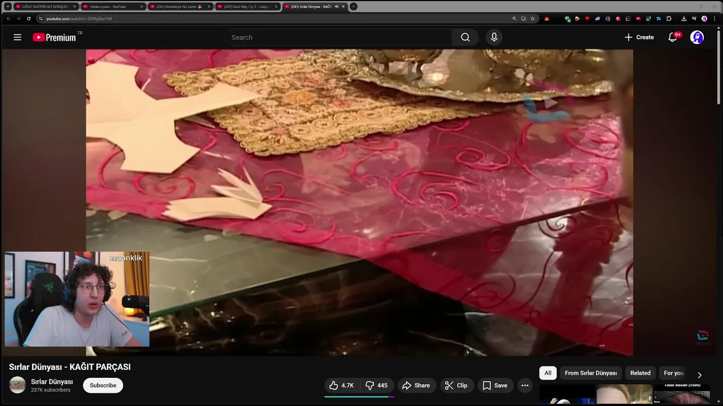This screenshot has height=406, width=723.
Task: Open the purple feather extension icon
Action: click(598, 19)
